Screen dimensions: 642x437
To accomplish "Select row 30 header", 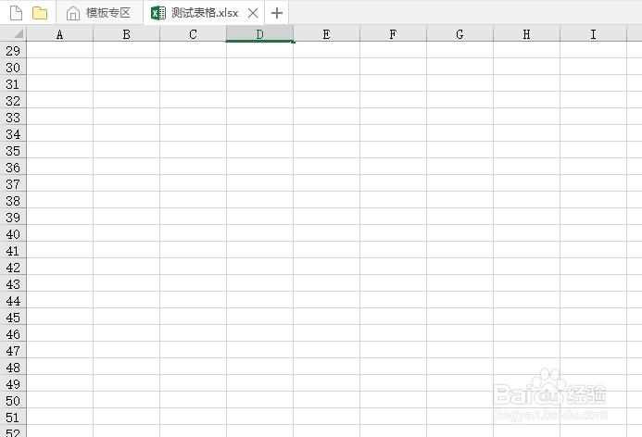I will 13,67.
